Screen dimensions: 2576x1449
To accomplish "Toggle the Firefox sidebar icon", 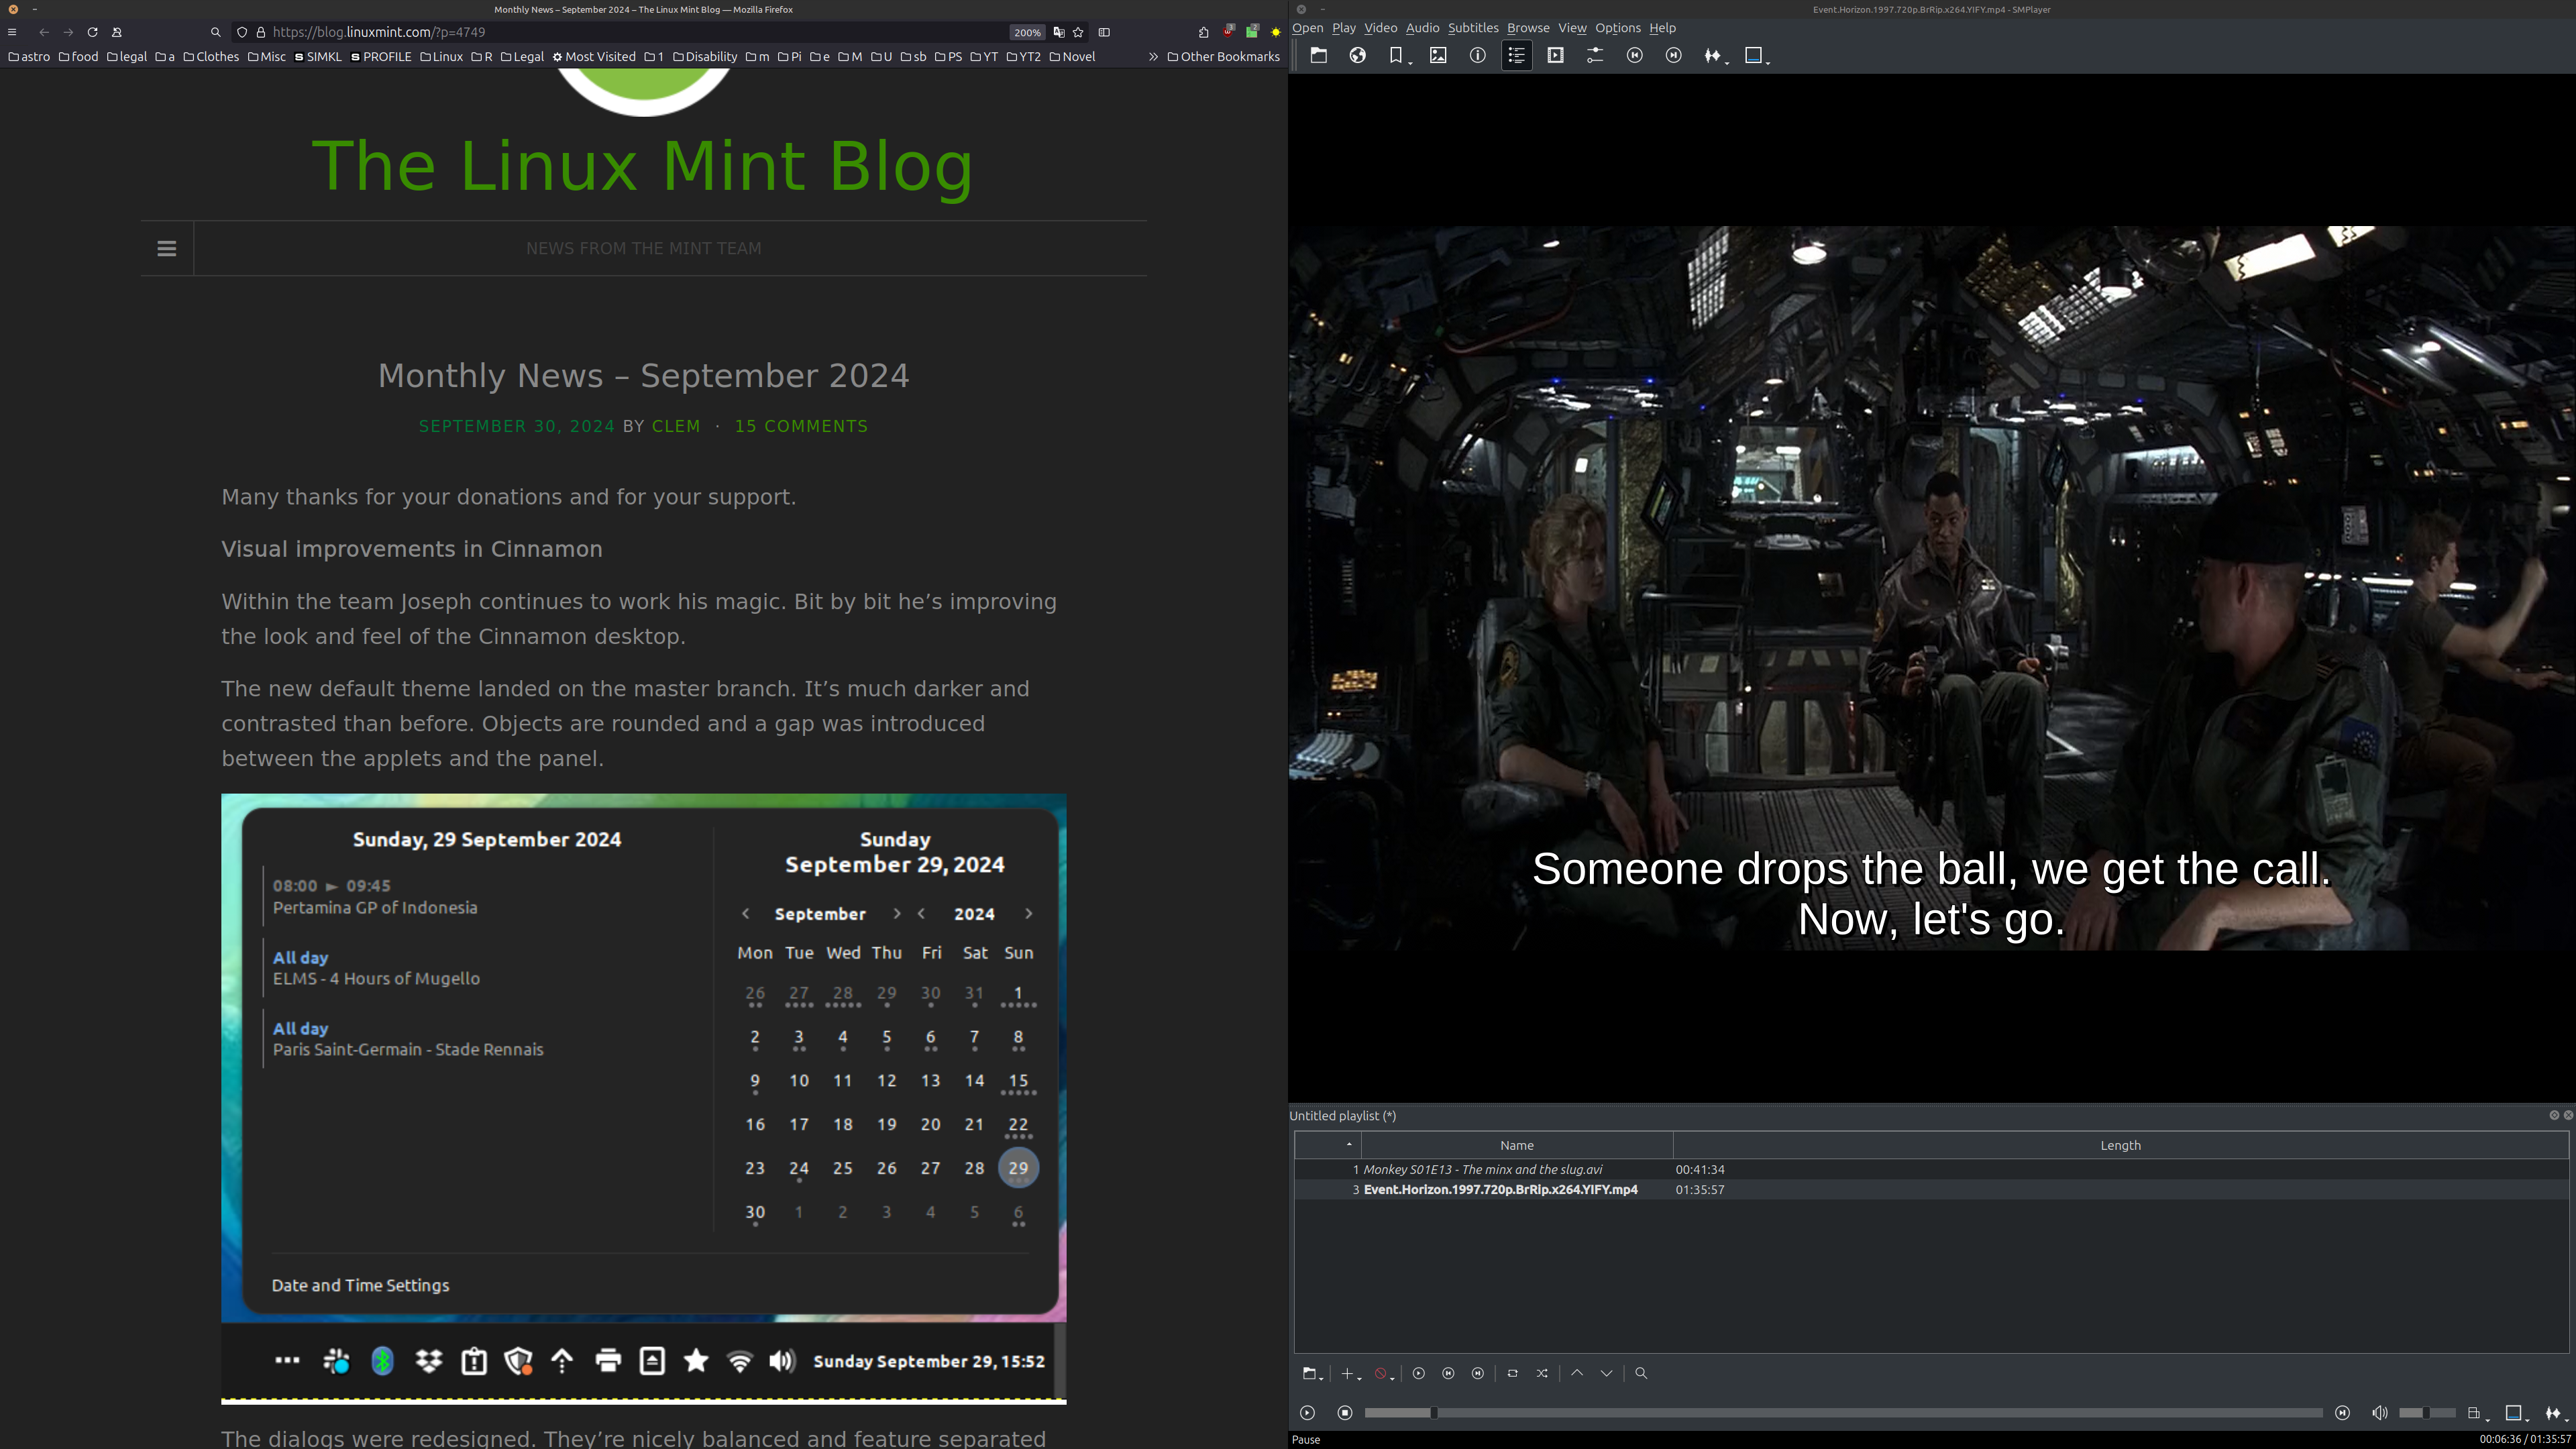I will click(1104, 32).
